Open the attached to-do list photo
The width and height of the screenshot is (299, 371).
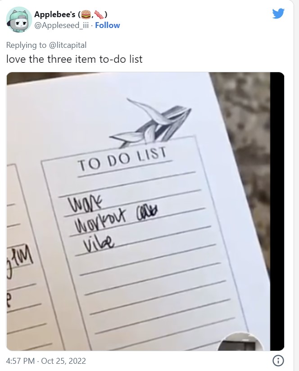coord(145,211)
